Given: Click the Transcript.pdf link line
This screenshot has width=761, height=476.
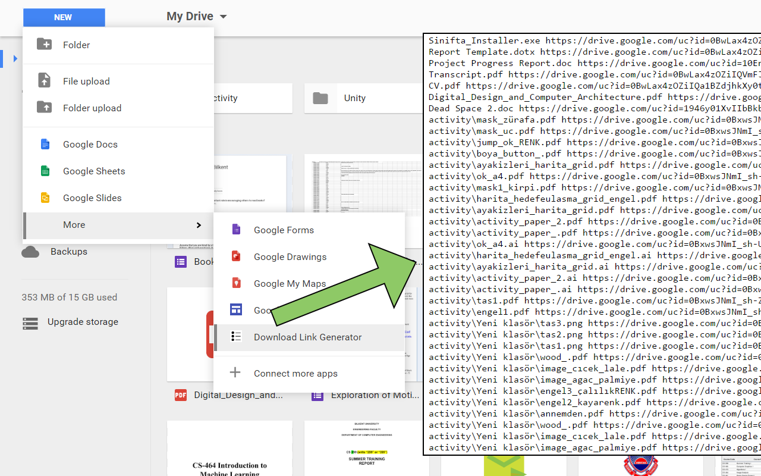Looking at the screenshot, I should (595, 74).
